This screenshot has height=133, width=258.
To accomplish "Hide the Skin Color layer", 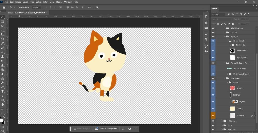I will click(x=213, y=116).
